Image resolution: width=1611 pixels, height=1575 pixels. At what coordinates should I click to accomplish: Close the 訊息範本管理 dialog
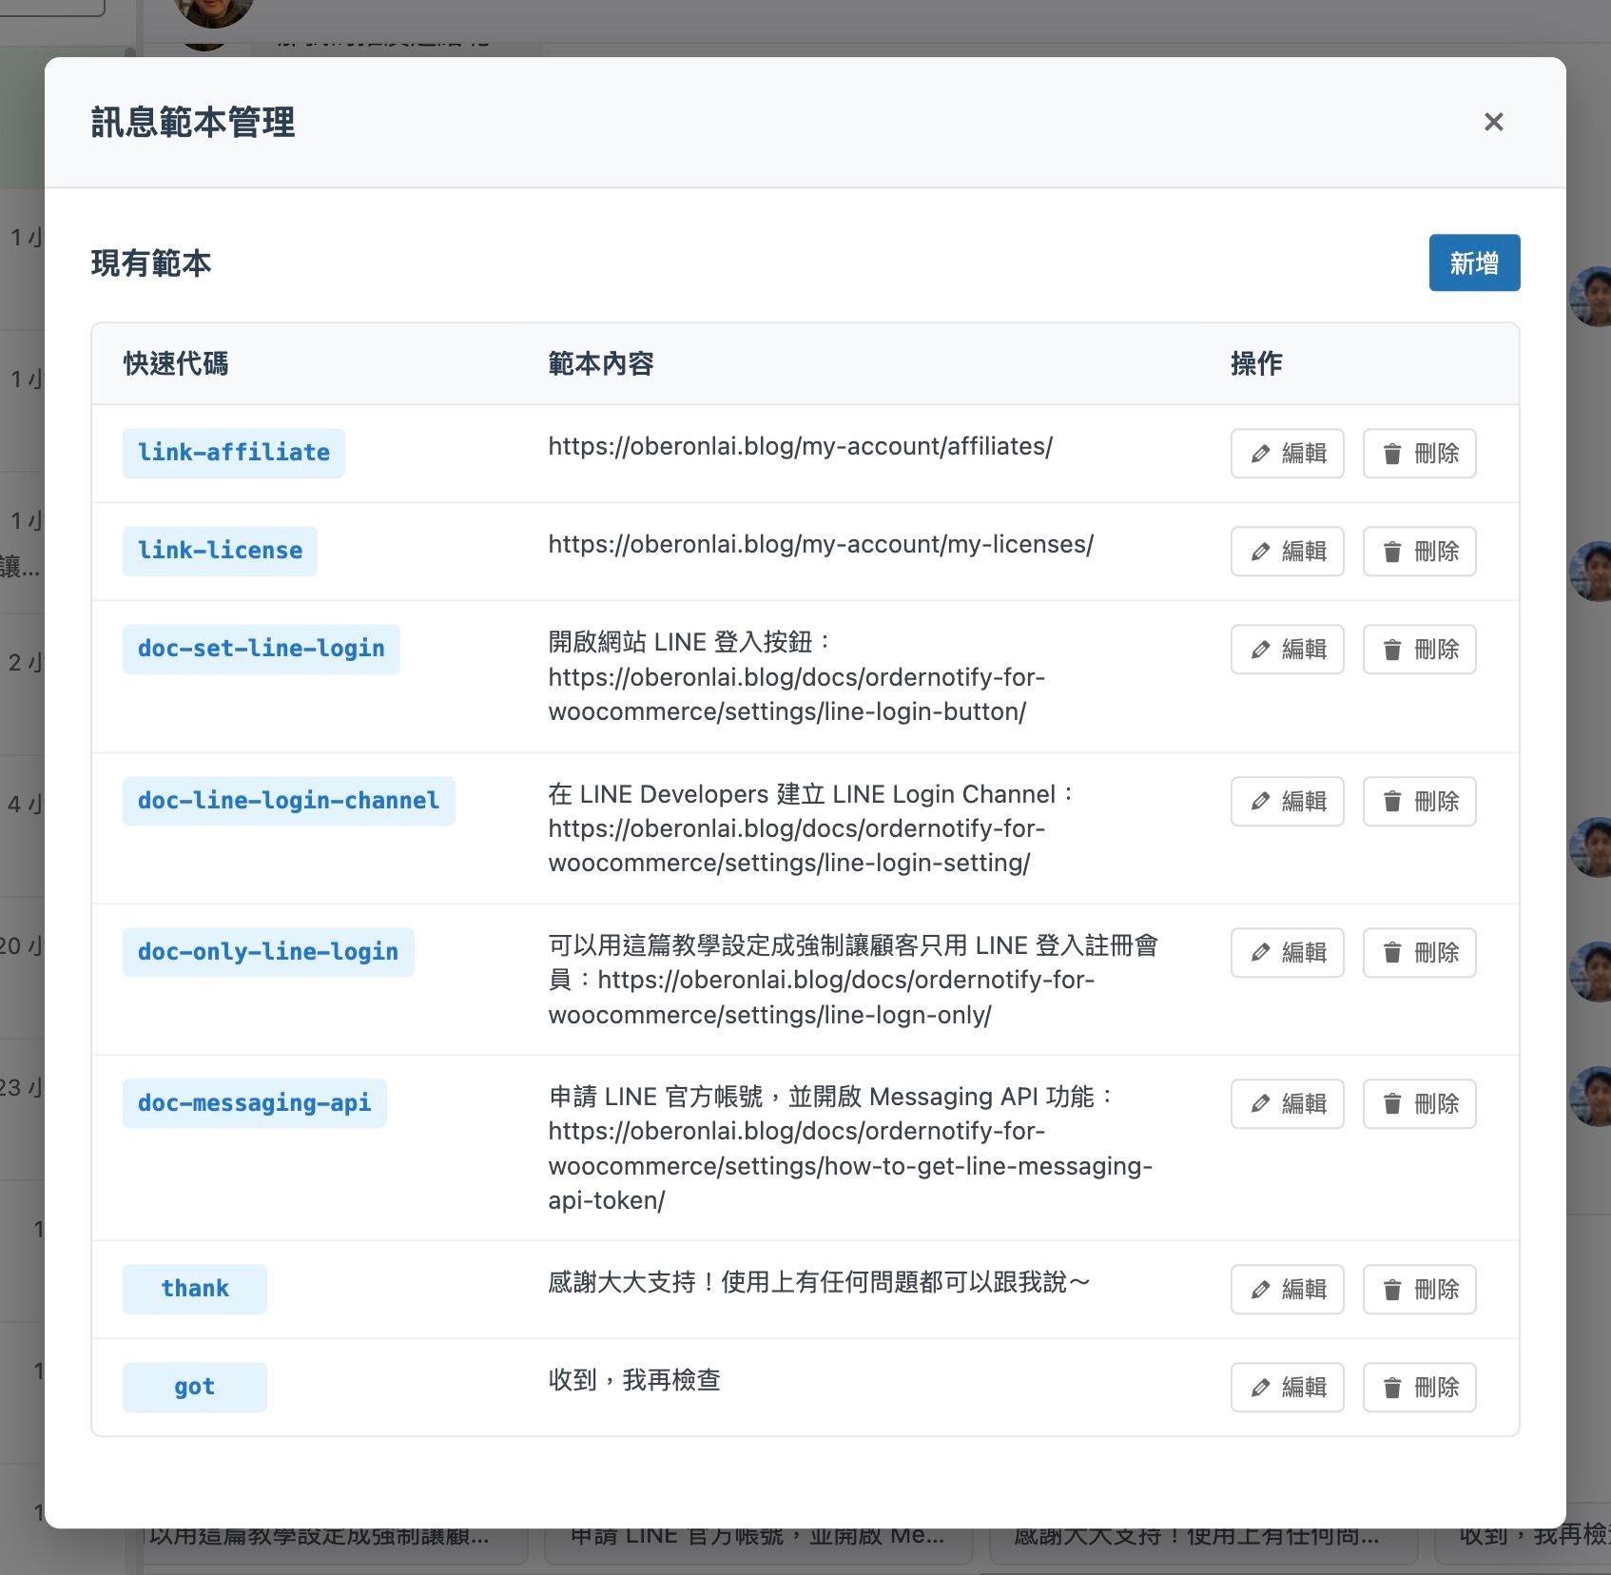pos(1493,122)
